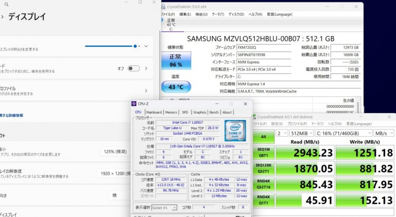Screen dimensions: 396x217
Task: Switch to the Bench tab in CPU-Z
Action: [x=214, y=112]
